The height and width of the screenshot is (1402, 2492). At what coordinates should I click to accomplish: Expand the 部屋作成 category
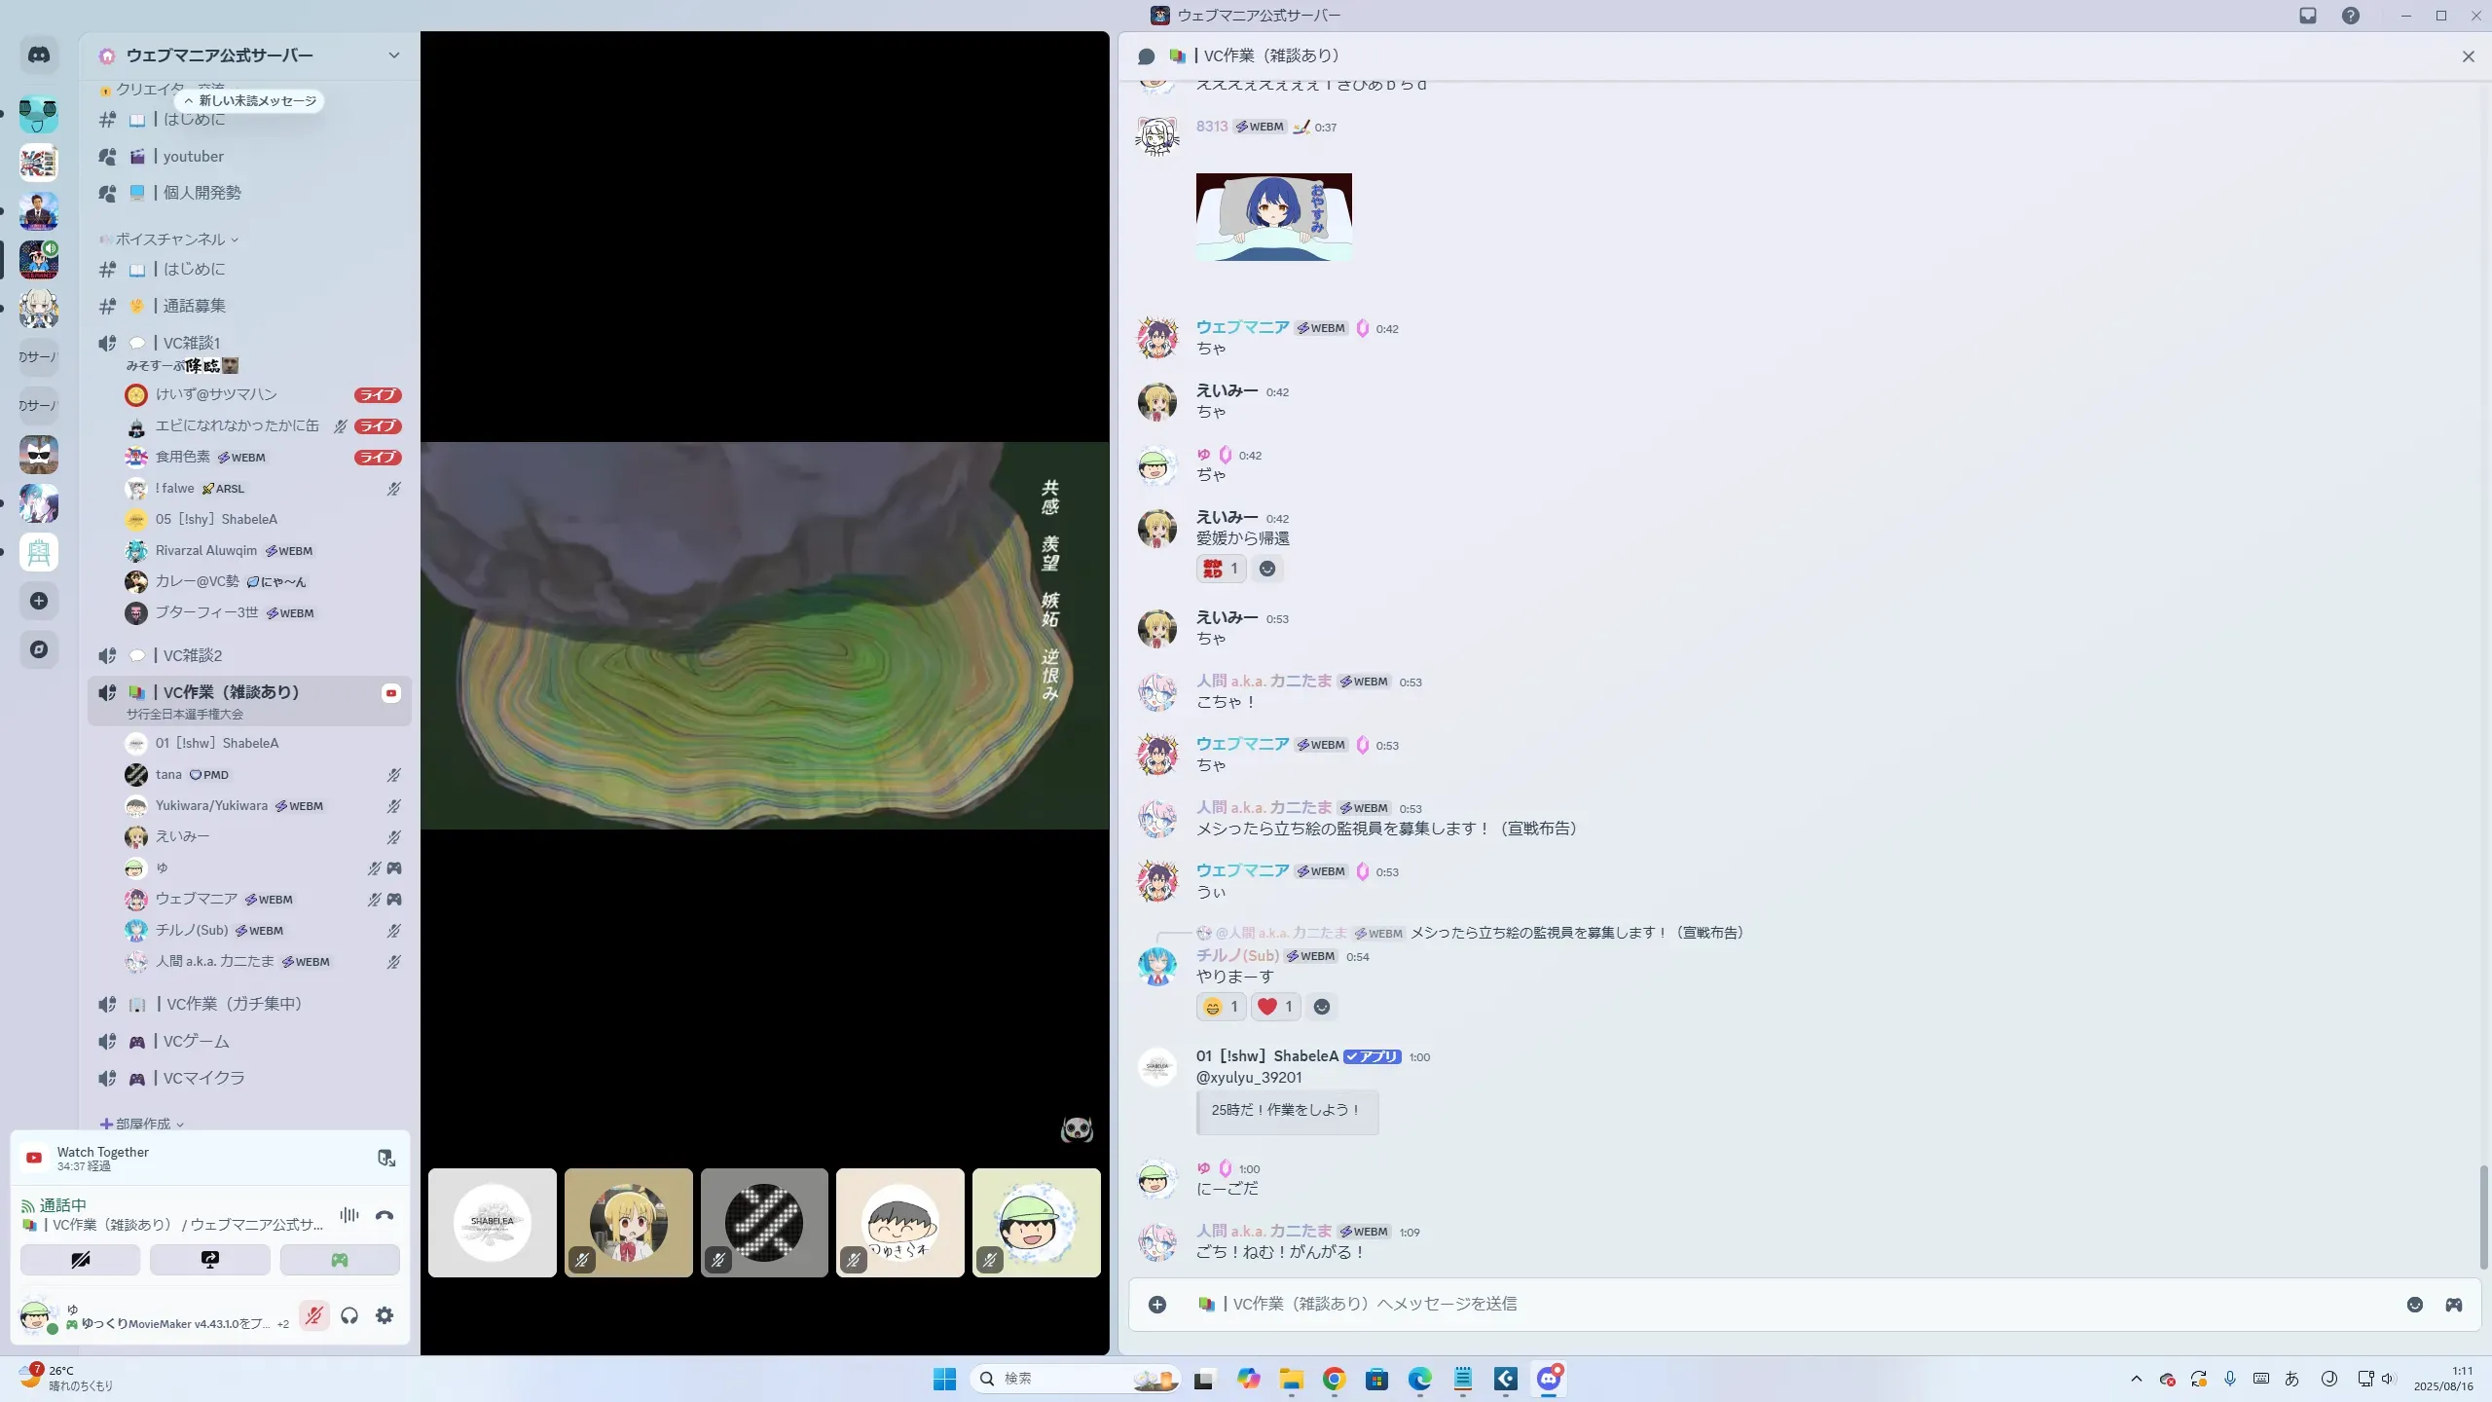coord(142,1124)
